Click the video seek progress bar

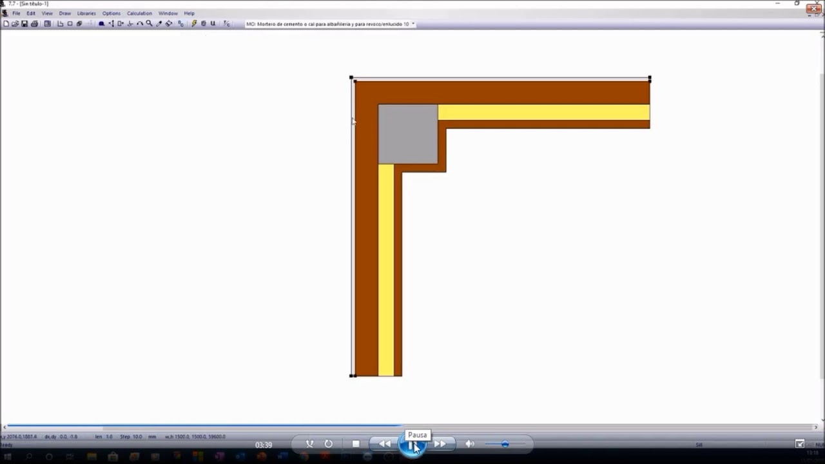click(412, 426)
